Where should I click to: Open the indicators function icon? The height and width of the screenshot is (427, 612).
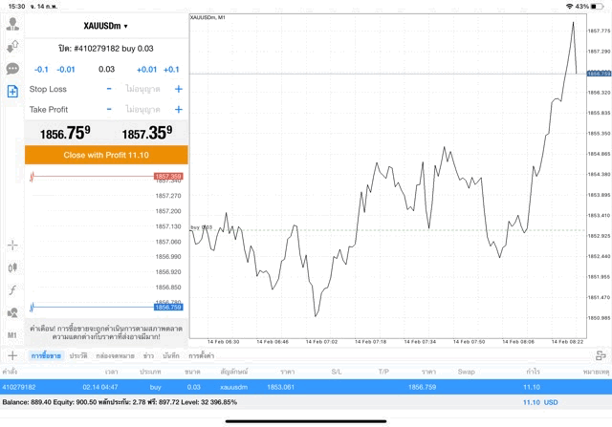[x=12, y=290]
